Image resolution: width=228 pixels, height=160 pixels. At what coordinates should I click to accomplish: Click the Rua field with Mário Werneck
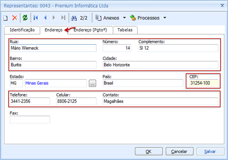click(53, 48)
